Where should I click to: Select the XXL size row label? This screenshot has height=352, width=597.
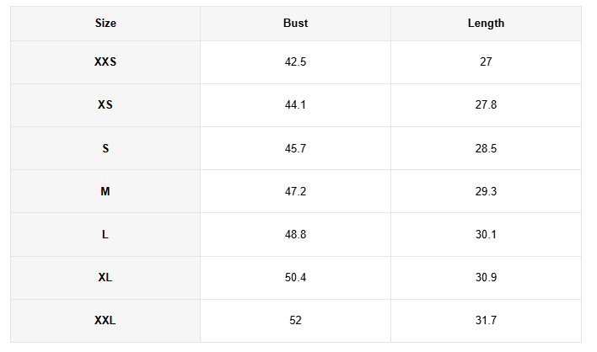click(x=105, y=321)
